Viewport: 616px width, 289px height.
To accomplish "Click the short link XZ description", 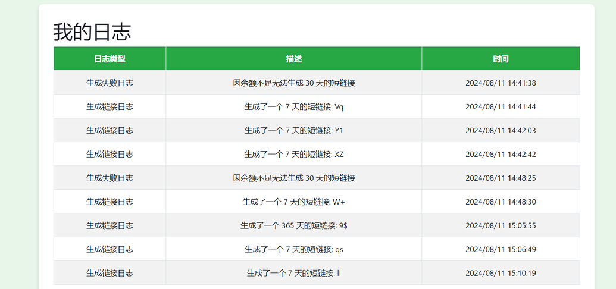I will click(294, 155).
